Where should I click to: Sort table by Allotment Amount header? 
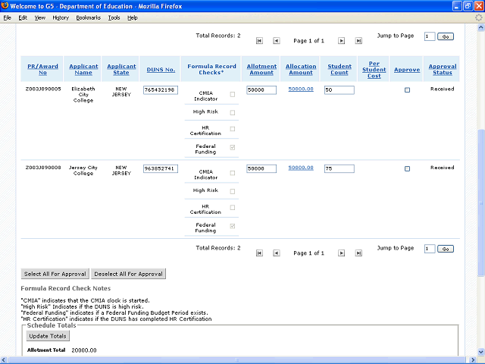261,69
